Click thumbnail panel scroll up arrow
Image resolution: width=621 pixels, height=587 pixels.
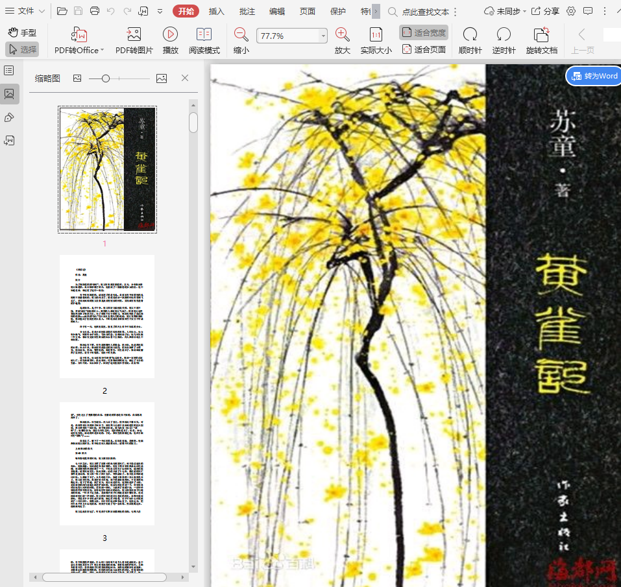(193, 105)
